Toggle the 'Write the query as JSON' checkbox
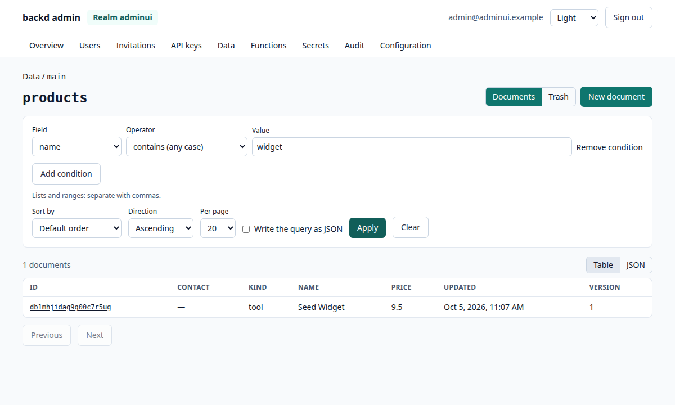 (x=246, y=229)
